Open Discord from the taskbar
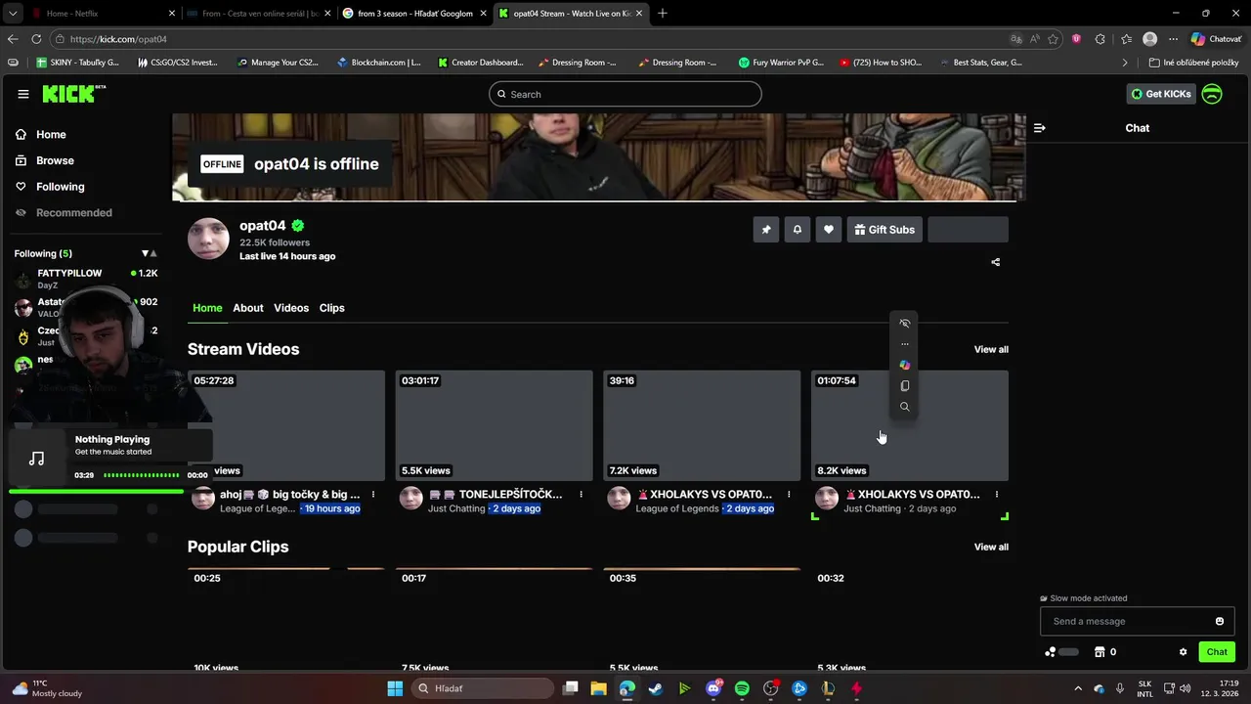1251x704 pixels. [x=713, y=688]
